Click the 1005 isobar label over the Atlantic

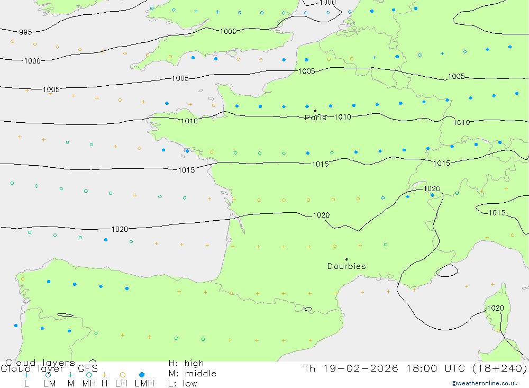[51, 89]
